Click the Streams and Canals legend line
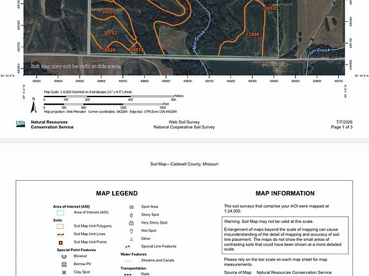This screenshot has height=276, width=369. click(127, 261)
